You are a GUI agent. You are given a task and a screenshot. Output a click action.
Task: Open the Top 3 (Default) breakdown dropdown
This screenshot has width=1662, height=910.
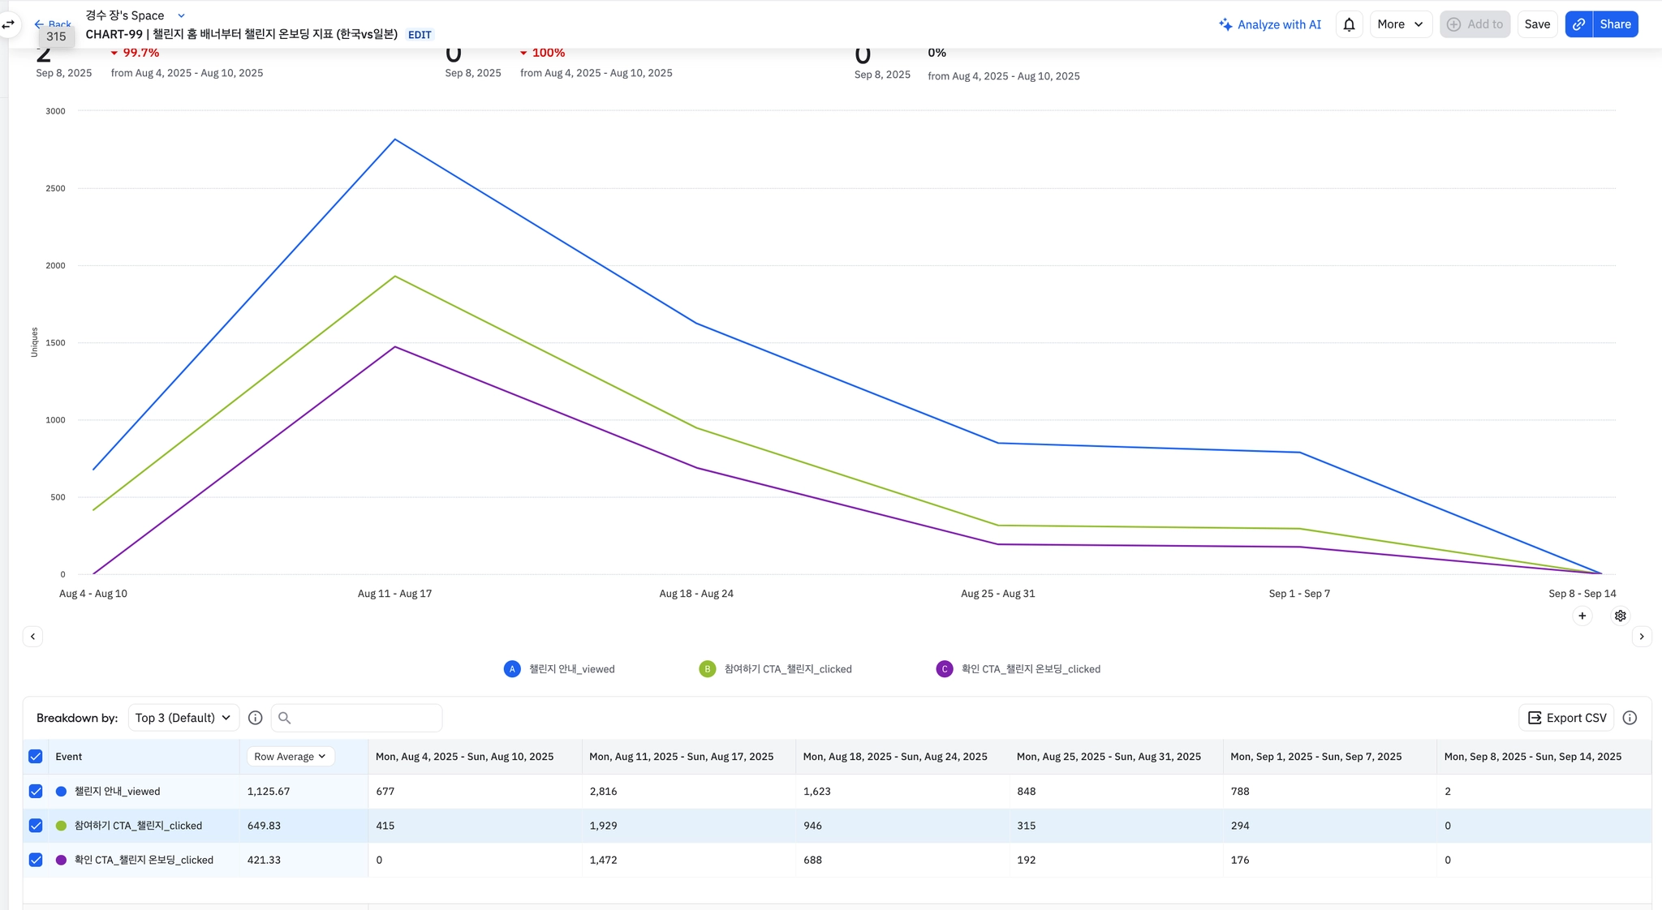click(183, 718)
